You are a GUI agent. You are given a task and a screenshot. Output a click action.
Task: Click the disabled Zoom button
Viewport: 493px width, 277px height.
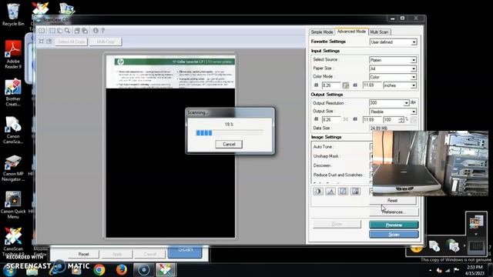[337, 224]
